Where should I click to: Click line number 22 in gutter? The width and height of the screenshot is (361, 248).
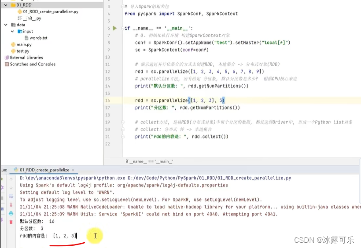[107, 144]
